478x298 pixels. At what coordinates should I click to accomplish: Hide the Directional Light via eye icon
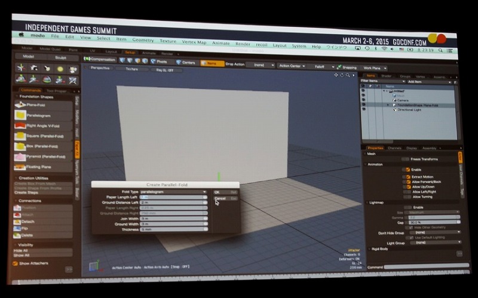[x=363, y=109]
